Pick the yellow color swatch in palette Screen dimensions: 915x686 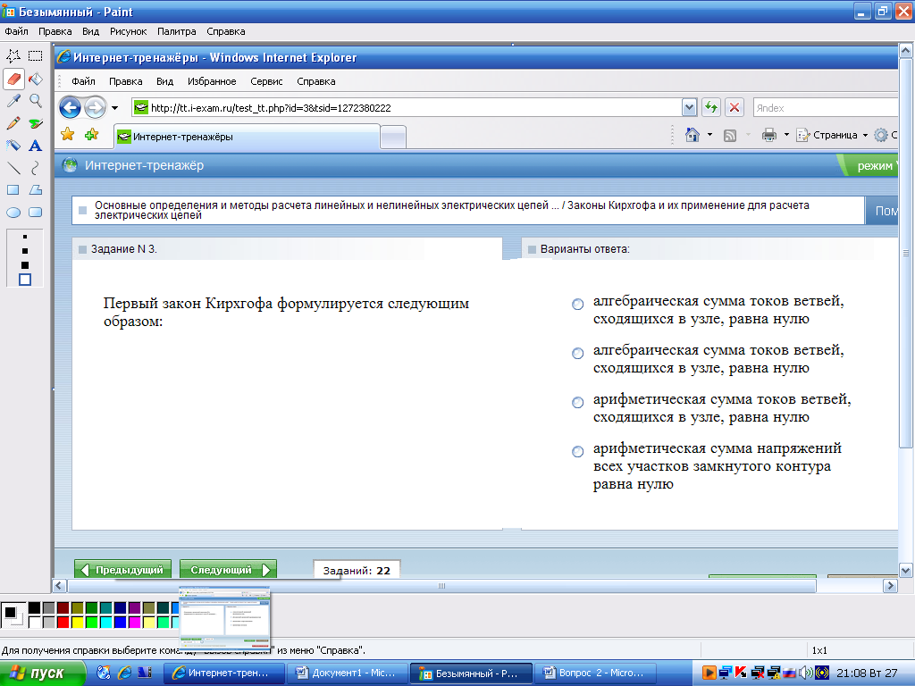[77, 623]
